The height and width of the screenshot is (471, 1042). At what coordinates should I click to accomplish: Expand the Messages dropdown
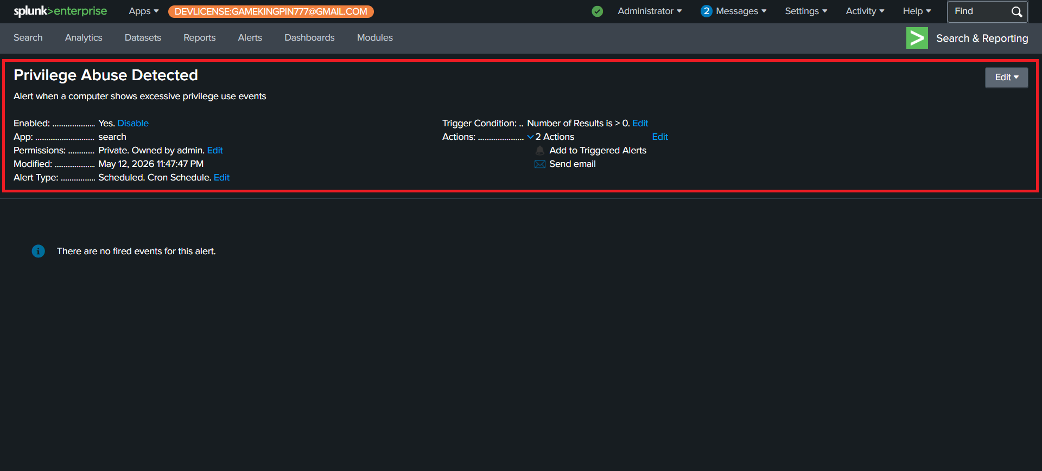click(x=741, y=11)
